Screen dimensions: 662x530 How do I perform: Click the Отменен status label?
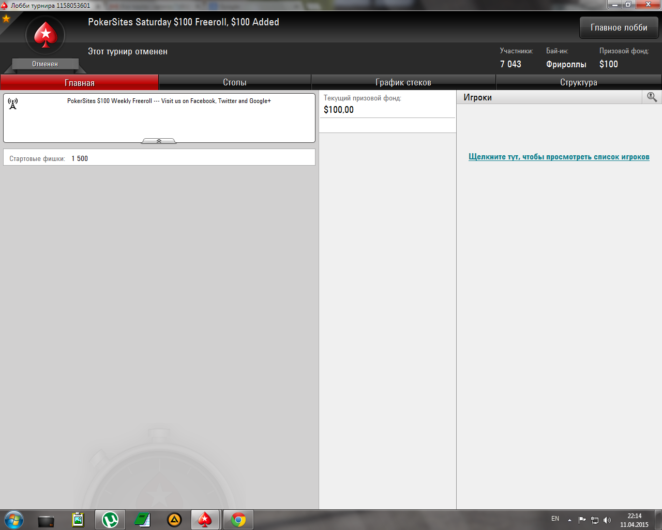click(45, 64)
